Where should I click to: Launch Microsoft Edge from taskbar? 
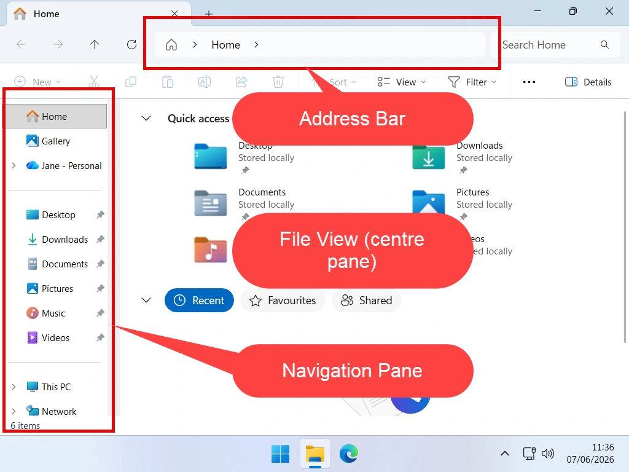(349, 454)
